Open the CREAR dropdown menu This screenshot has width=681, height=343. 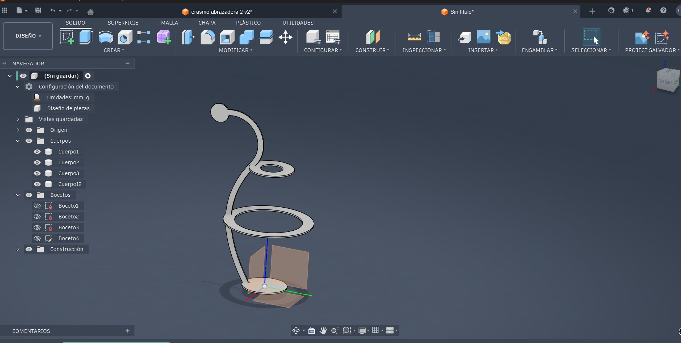tap(114, 50)
